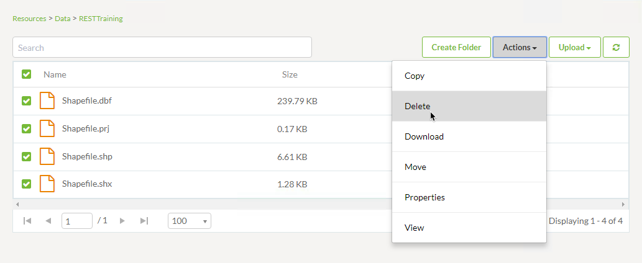642x263 pixels.
Task: Deselect the Shapefile.dbf checkbox
Action: 27,100
